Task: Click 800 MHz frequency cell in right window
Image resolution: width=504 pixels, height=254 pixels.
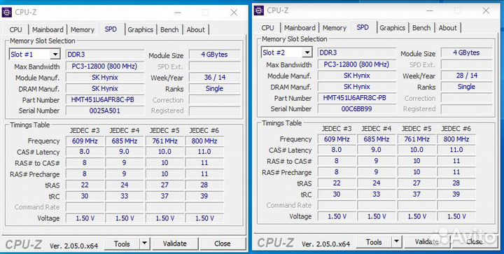Action: pyautogui.click(x=456, y=139)
